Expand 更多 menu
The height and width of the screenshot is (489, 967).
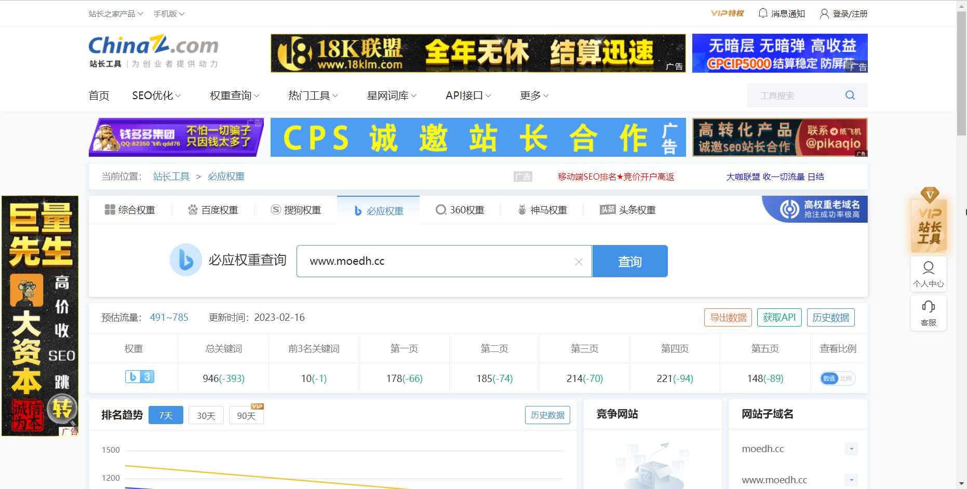click(x=534, y=96)
